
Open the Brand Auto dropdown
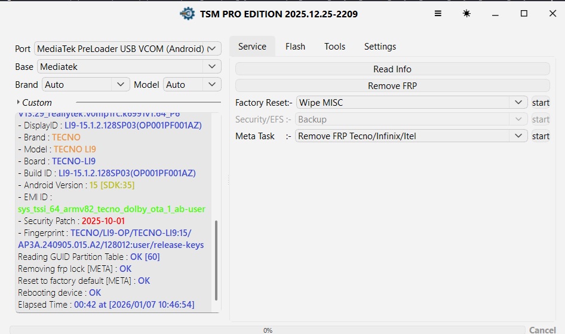coord(86,85)
